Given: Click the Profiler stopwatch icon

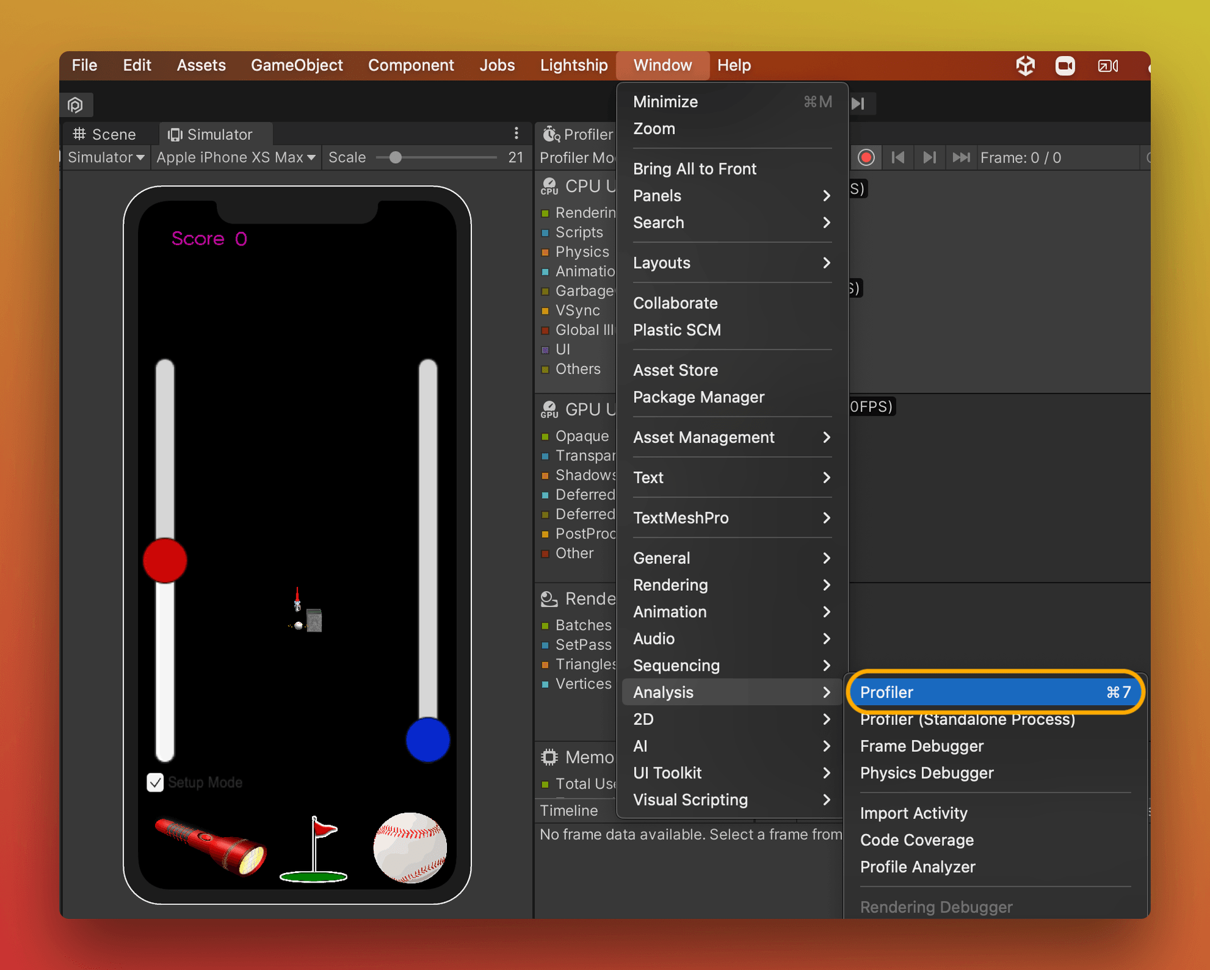Looking at the screenshot, I should point(551,134).
